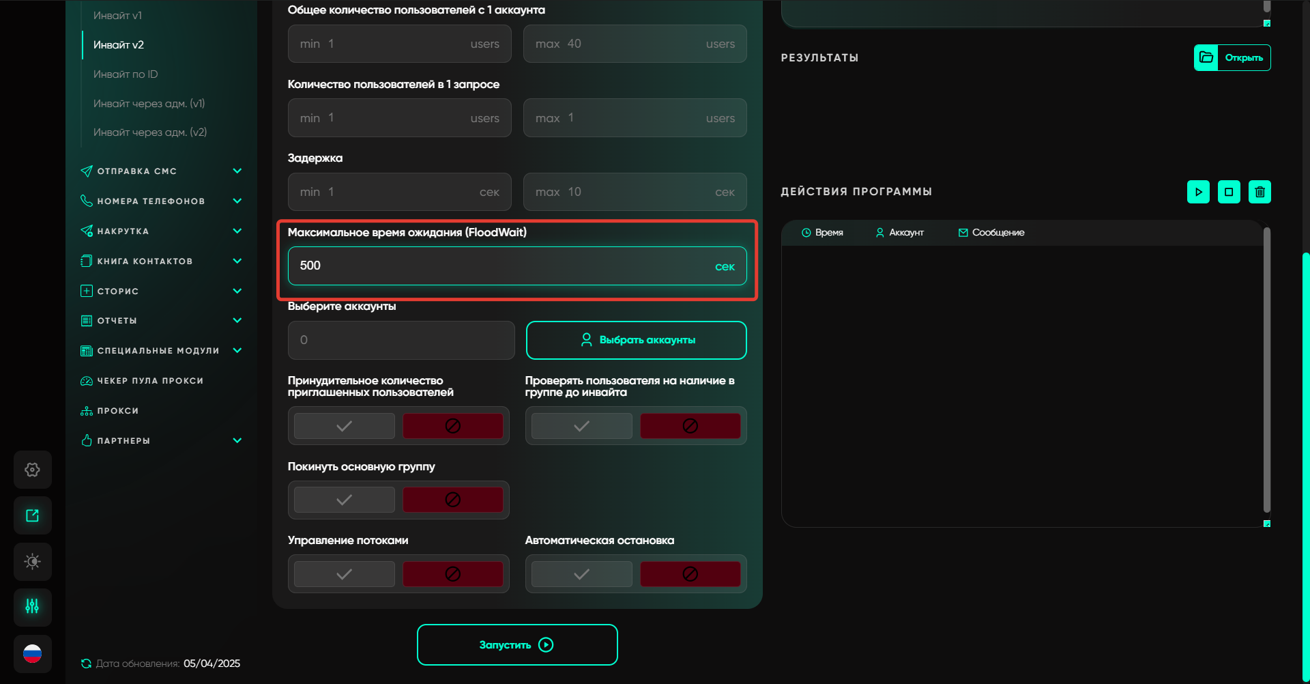Click the Выбрать аккаунты button
This screenshot has width=1310, height=684.
coord(636,340)
